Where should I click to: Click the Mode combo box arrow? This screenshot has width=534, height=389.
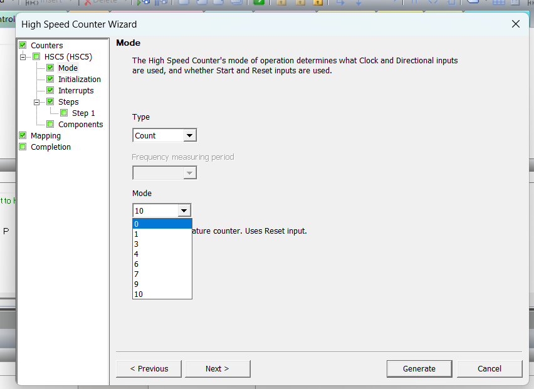(184, 210)
